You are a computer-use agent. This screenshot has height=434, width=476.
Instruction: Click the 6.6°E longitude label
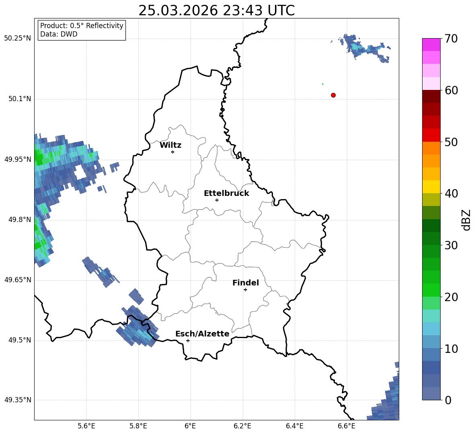[347, 426]
